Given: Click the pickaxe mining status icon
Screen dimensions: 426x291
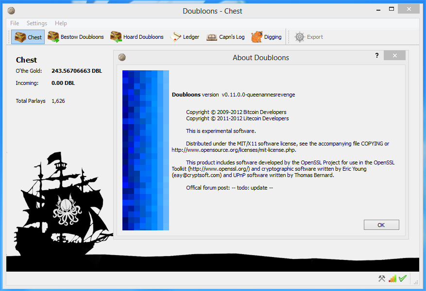Looking at the screenshot, I should (x=382, y=278).
